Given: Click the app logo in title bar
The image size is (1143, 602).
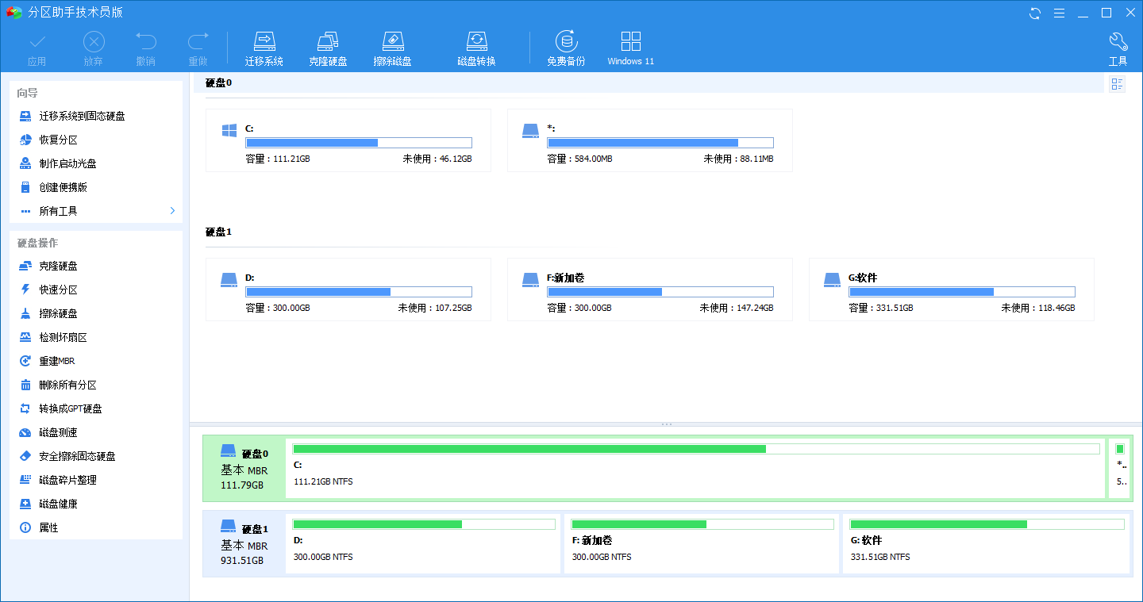Looking at the screenshot, I should point(13,13).
